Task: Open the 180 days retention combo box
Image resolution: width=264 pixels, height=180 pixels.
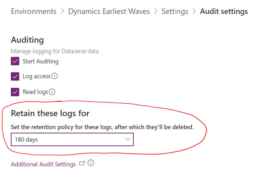Action: 72,139
